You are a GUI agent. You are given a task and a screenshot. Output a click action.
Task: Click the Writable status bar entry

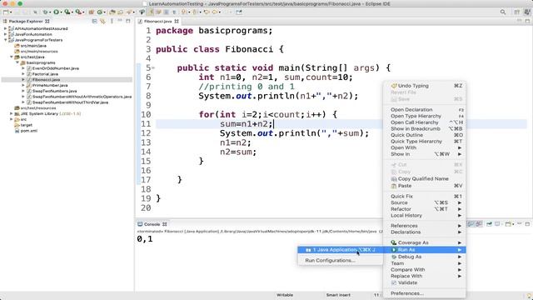pyautogui.click(x=285, y=295)
